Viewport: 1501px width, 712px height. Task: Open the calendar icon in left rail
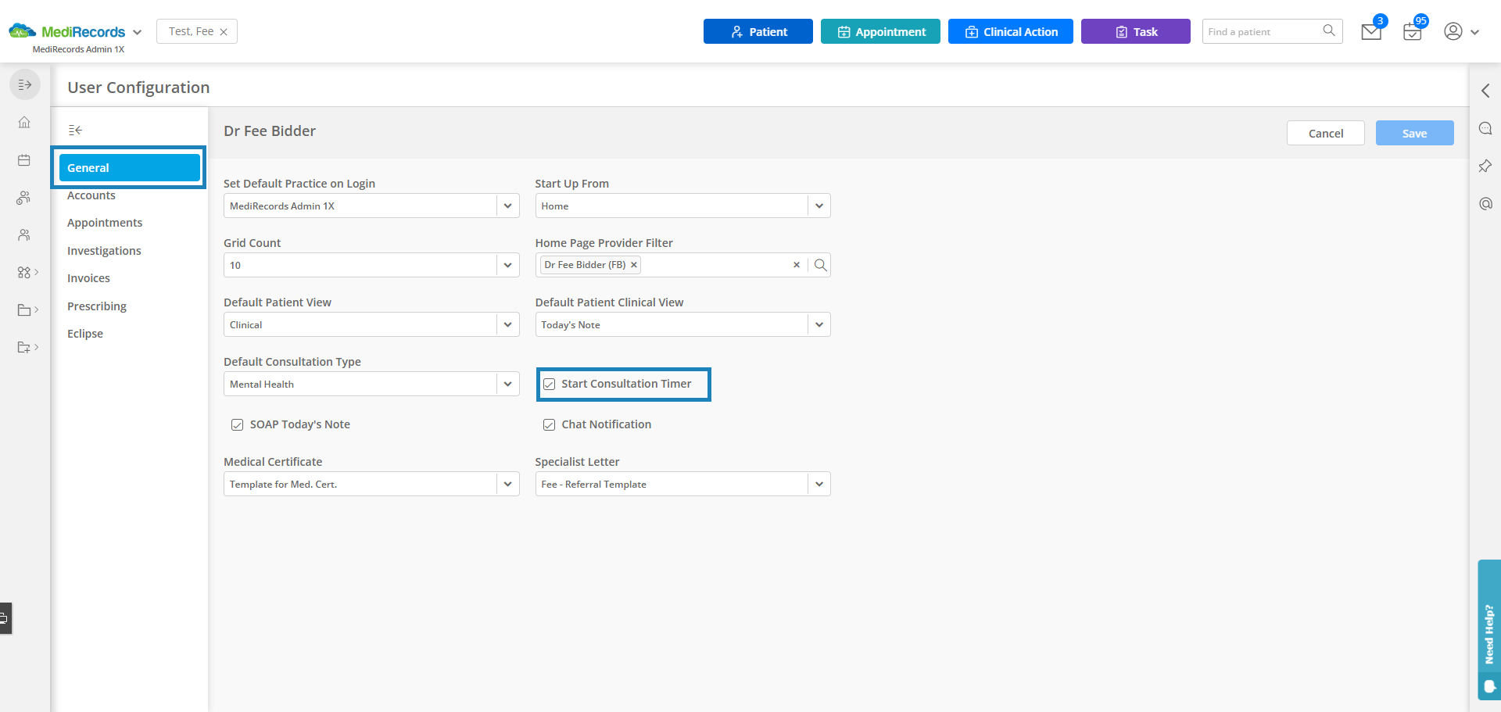tap(24, 160)
